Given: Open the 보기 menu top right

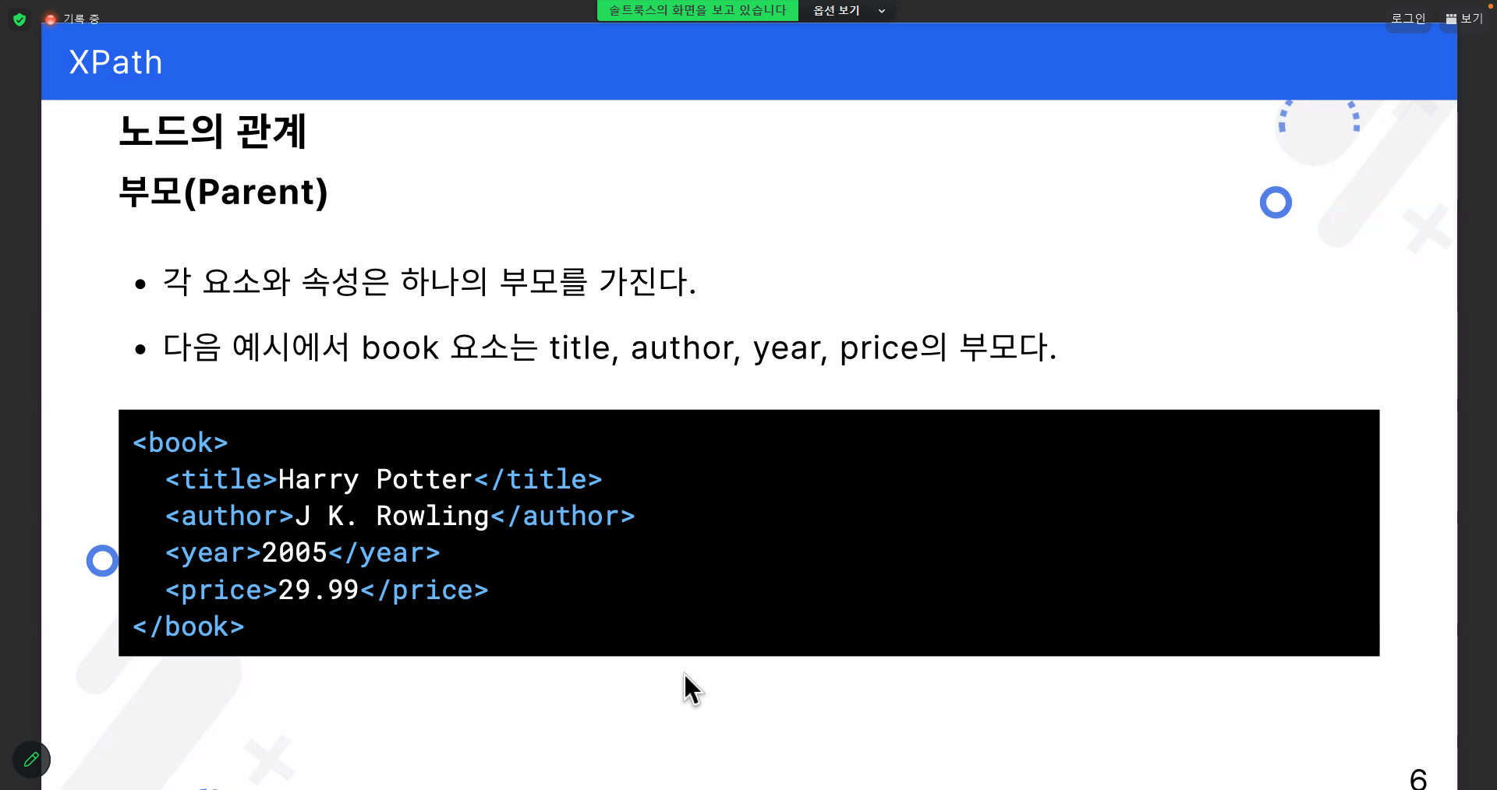Looking at the screenshot, I should [x=1470, y=18].
